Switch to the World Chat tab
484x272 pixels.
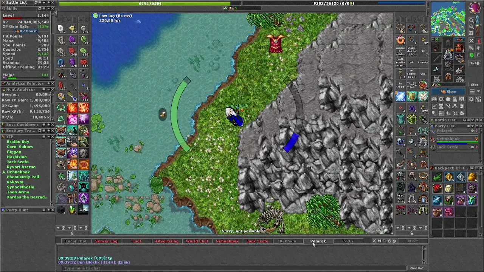[x=197, y=241]
